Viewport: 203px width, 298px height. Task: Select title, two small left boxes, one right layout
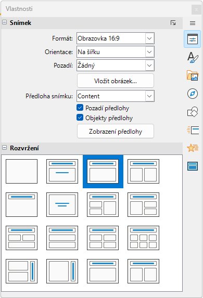tap(103, 204)
